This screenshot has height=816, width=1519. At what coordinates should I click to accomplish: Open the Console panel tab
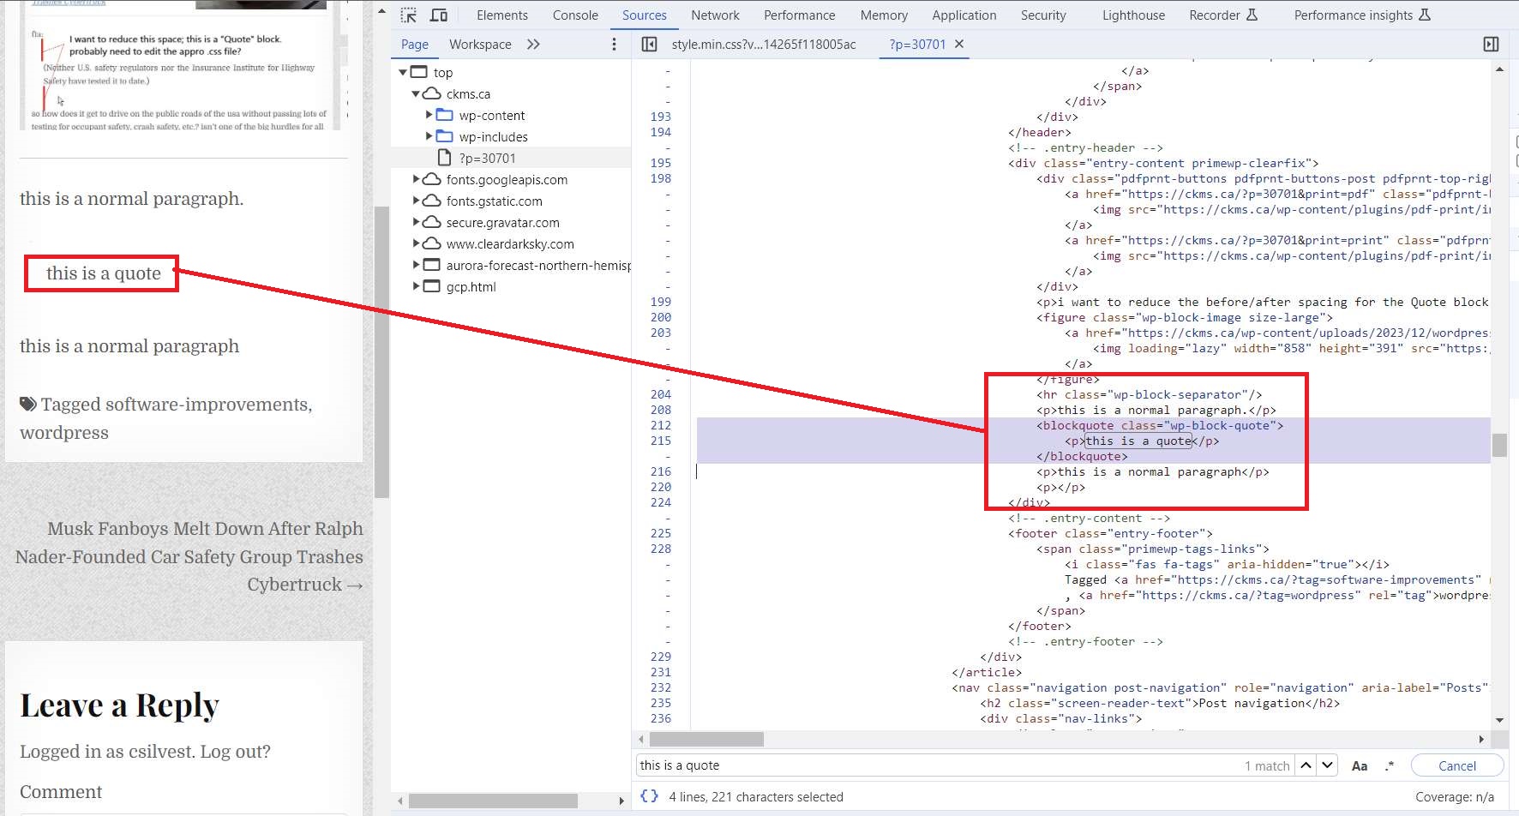pos(575,15)
